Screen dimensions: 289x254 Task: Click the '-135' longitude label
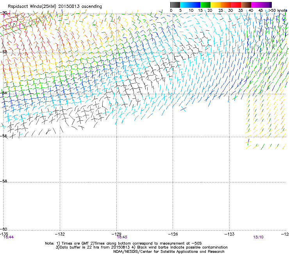click(4, 234)
